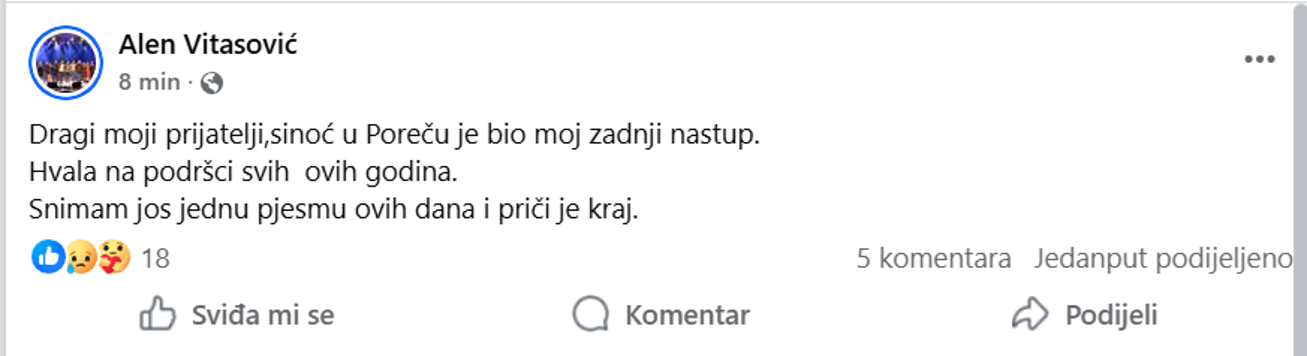This screenshot has width=1307, height=356.
Task: Click the line starting with Snimam jos
Action: click(x=333, y=209)
